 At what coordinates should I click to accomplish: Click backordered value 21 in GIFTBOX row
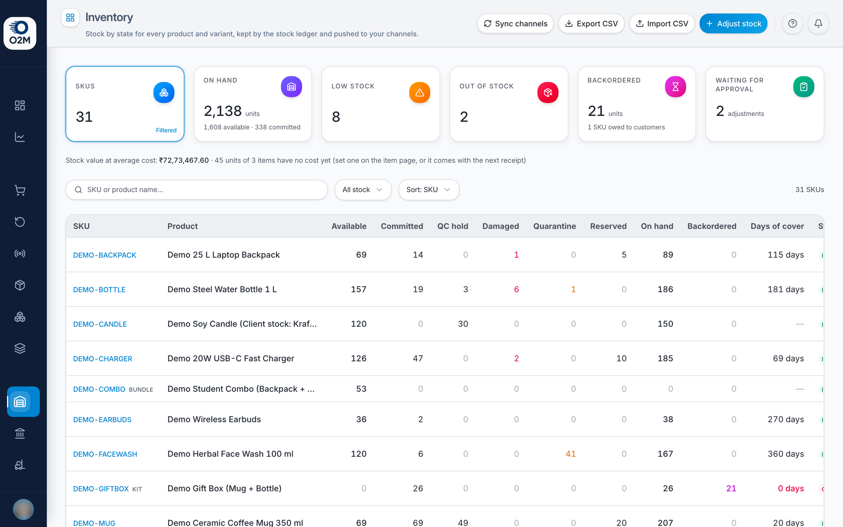(731, 488)
